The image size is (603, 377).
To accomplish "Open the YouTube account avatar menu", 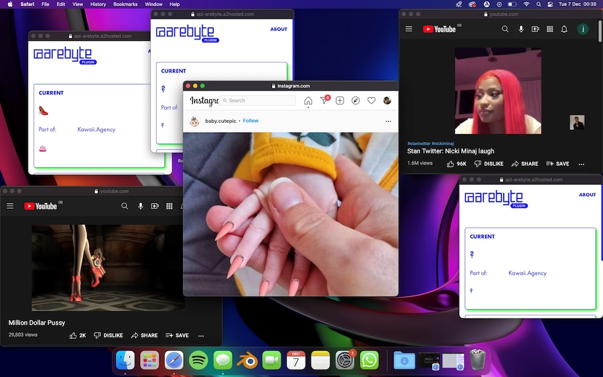I will (584, 29).
